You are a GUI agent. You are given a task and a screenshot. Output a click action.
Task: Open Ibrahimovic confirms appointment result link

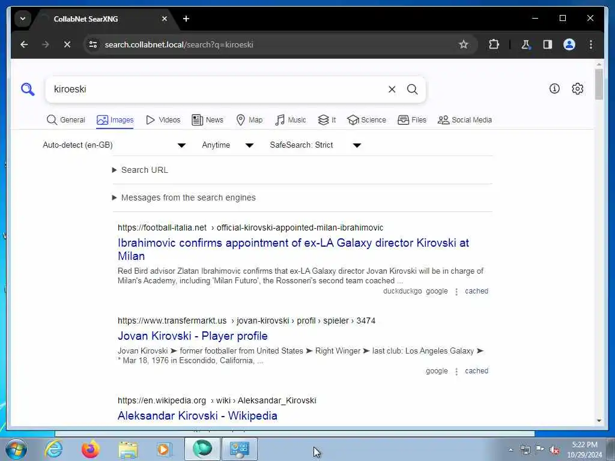[293, 249]
